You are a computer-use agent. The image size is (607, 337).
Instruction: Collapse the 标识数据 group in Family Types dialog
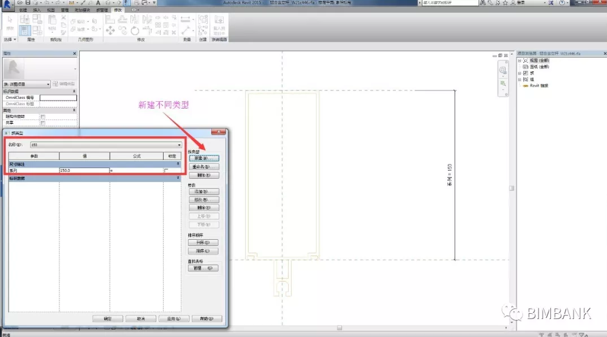[178, 178]
